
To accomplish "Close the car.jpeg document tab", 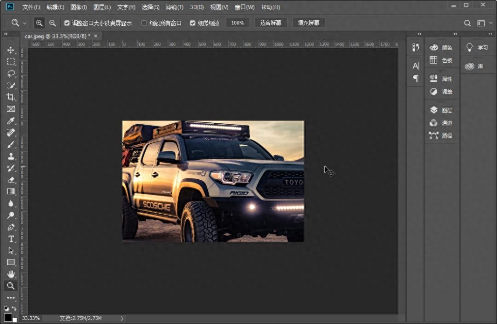I will coord(96,36).
